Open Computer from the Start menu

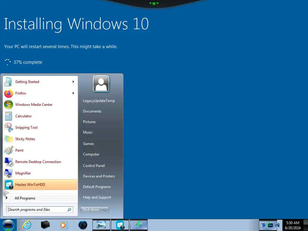click(91, 154)
